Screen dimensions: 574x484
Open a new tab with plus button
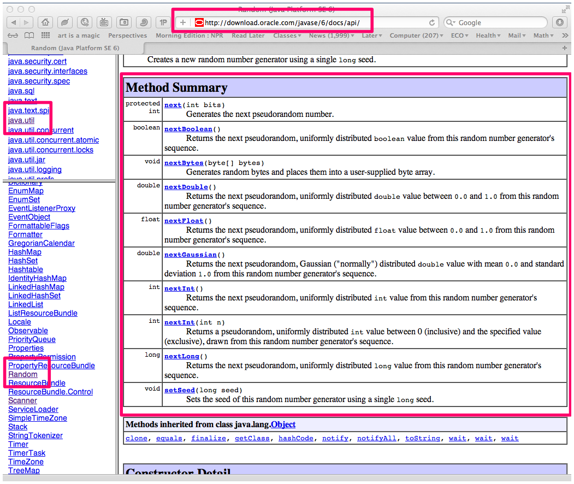(565, 48)
